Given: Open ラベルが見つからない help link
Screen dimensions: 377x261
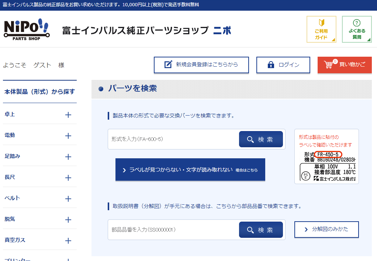Looking at the screenshot, I should [190, 170].
